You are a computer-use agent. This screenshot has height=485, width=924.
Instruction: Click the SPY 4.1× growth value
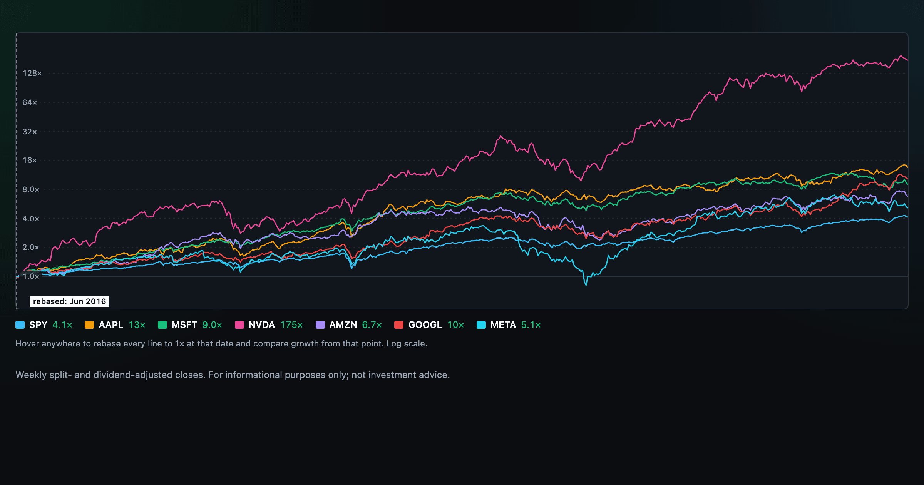62,325
